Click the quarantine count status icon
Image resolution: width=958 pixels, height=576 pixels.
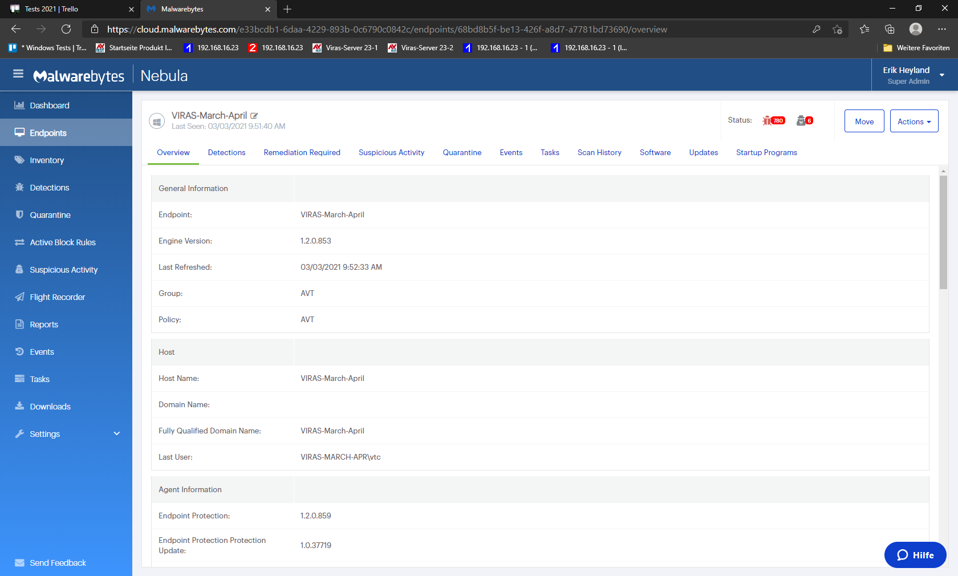coord(804,120)
